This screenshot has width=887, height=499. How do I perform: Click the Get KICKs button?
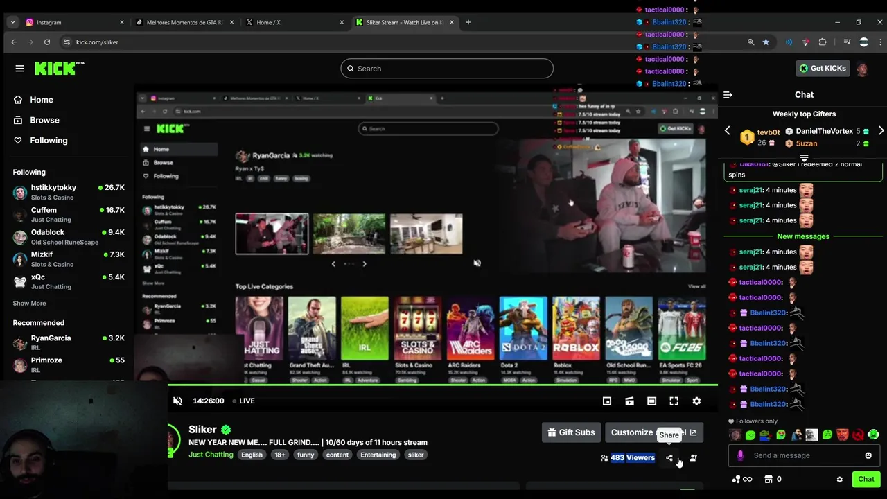pyautogui.click(x=823, y=68)
